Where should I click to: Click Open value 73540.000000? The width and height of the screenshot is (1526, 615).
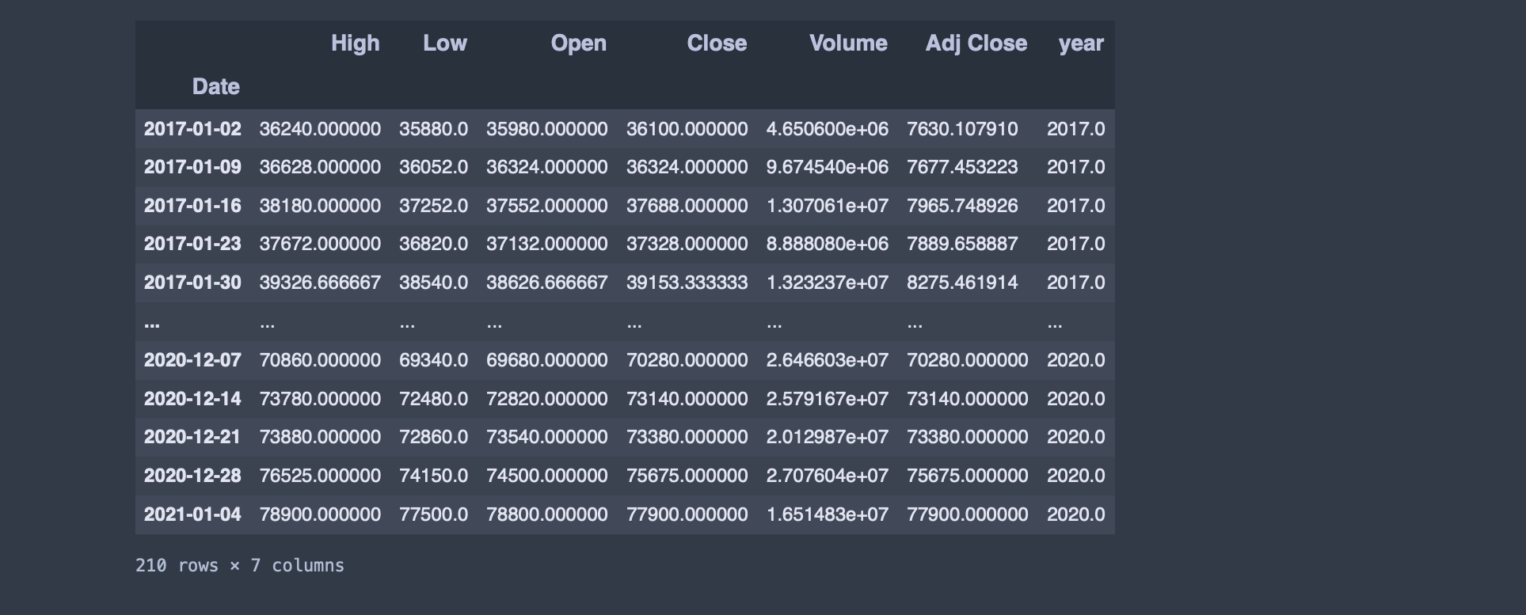(x=547, y=437)
